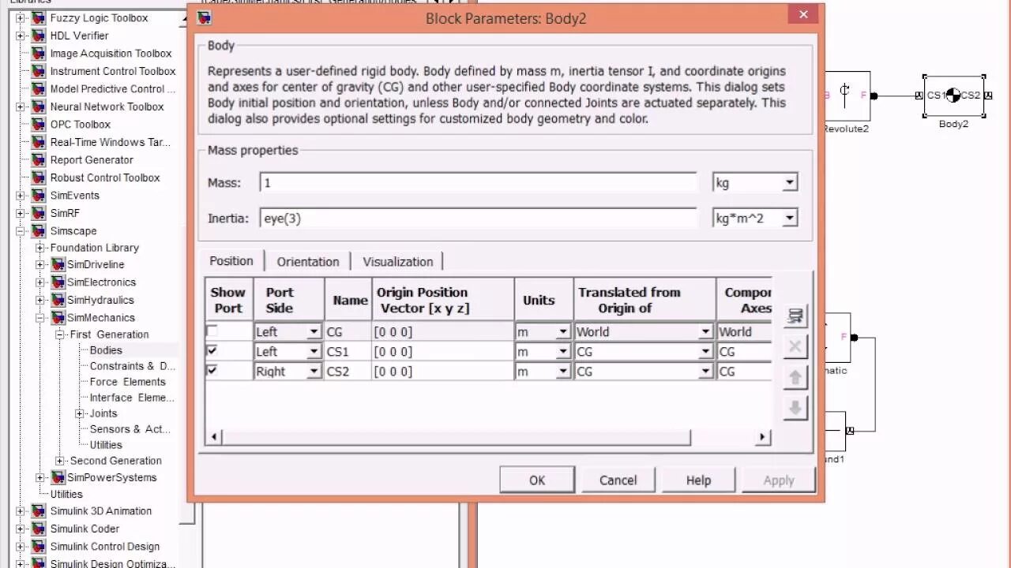Click the Simulink Control Design icon
This screenshot has width=1011, height=568.
point(39,546)
